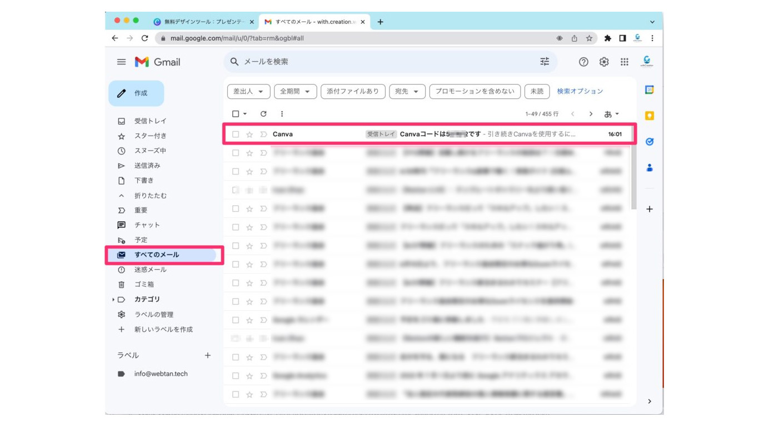Toggle 未読 filter chip
This screenshot has height=427, width=759.
[x=537, y=91]
